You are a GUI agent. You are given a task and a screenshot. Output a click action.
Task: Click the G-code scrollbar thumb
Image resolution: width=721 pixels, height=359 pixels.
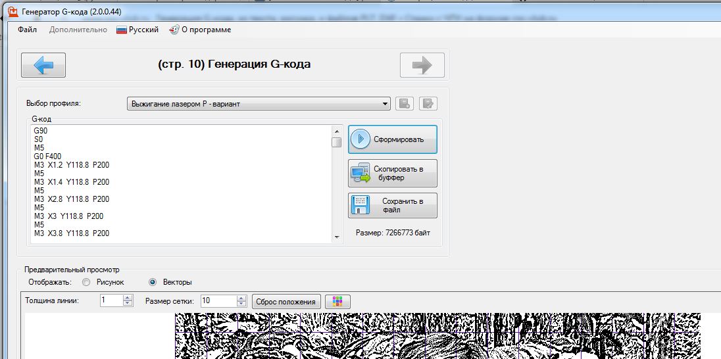(337, 142)
